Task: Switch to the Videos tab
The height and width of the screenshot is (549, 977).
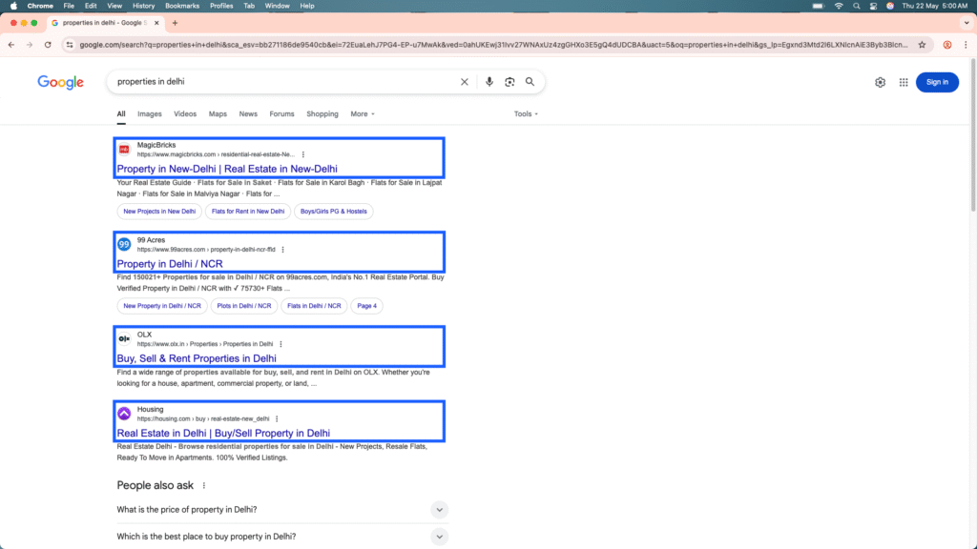Action: 185,114
